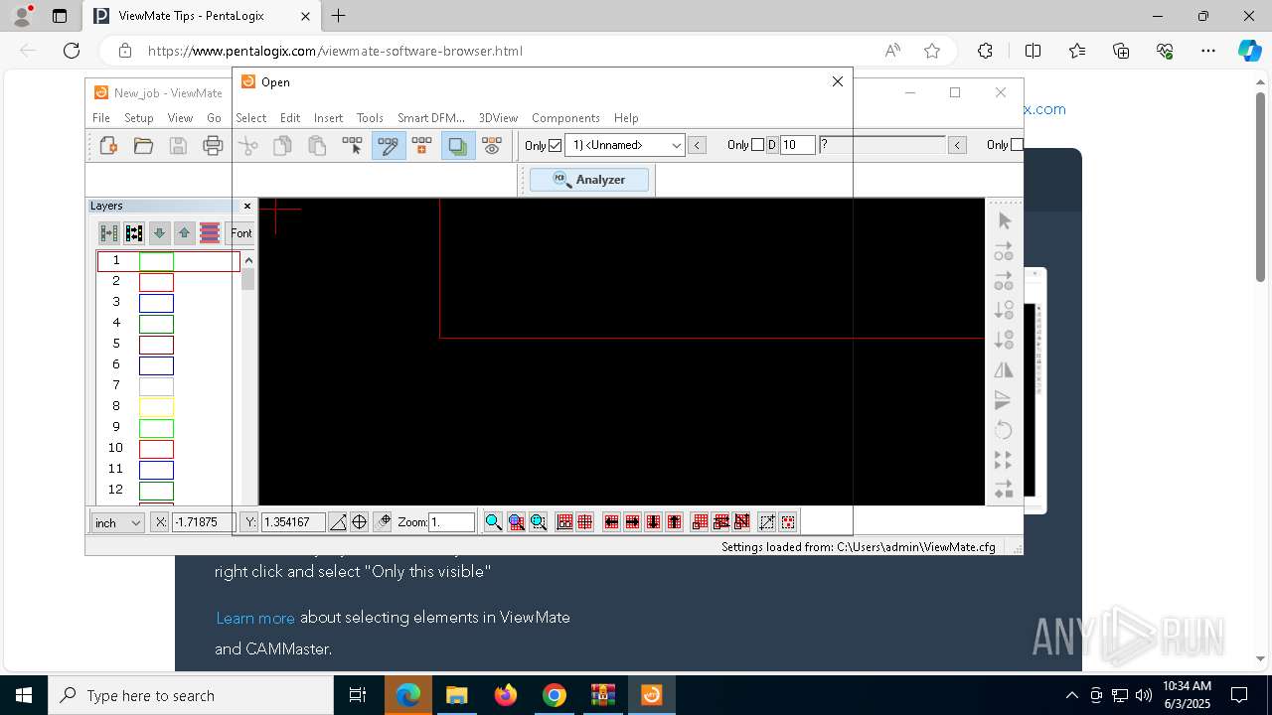Screen dimensions: 1272x715
Task: Click the Font button in Layers panel
Action: pyautogui.click(x=241, y=233)
